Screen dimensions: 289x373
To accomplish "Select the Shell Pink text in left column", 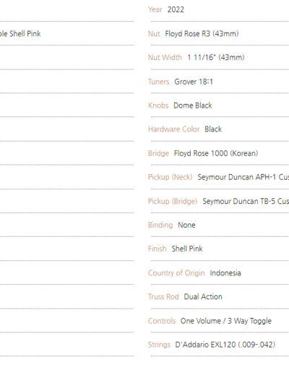I will click(25, 33).
